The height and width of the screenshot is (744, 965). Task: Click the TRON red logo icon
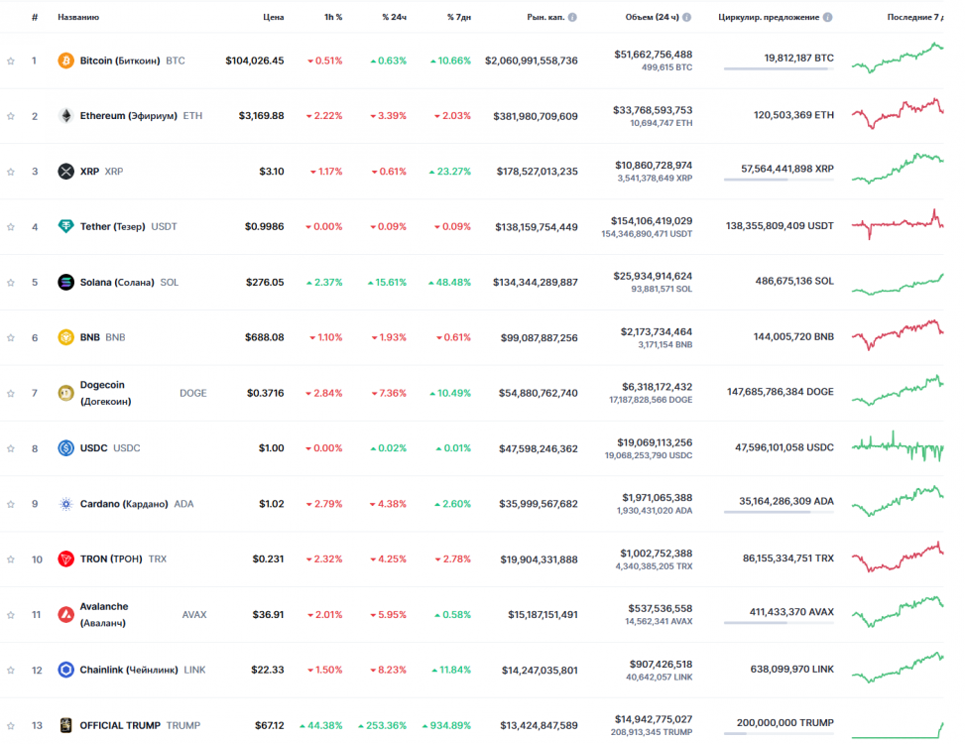[66, 559]
